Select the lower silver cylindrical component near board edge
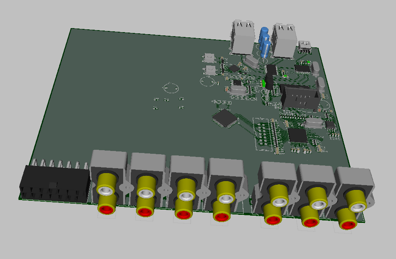Viewport: 396px width, 259px height. tap(321, 85)
